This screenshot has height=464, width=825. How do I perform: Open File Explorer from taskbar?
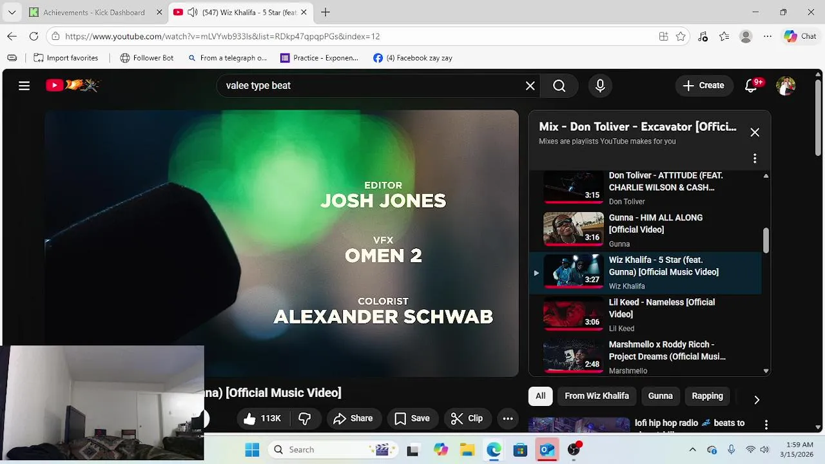pos(467,450)
